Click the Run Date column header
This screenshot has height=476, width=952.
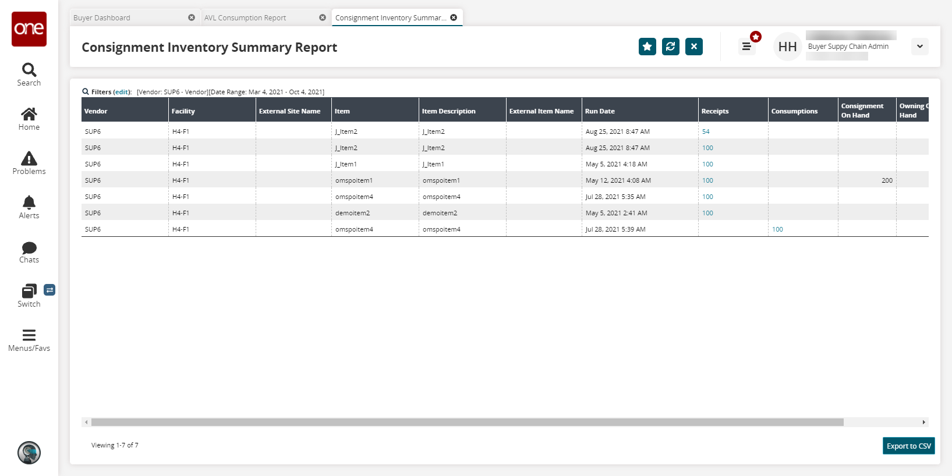coord(600,111)
